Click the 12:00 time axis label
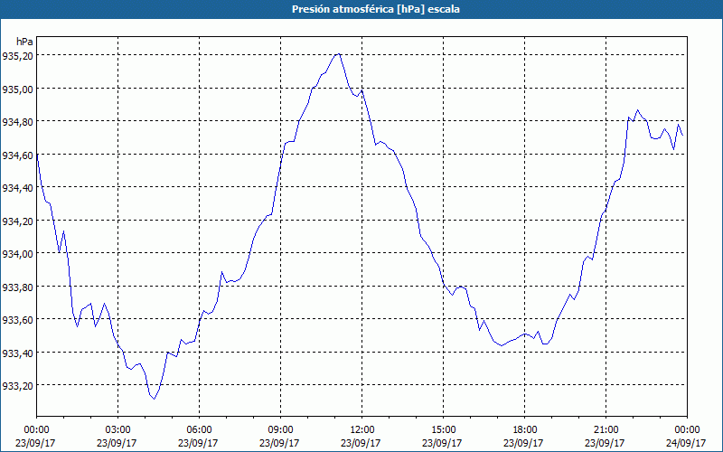 click(x=361, y=430)
